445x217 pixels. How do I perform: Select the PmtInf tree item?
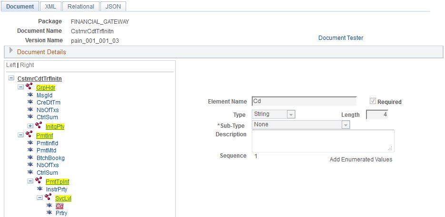click(x=45, y=136)
